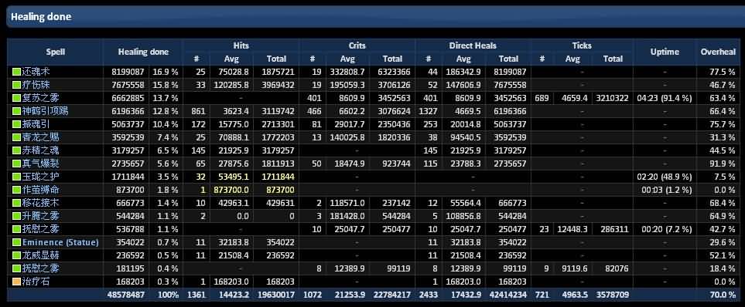This screenshot has height=307, width=745.
Task: Click the Crits column group header
Action: (x=357, y=46)
